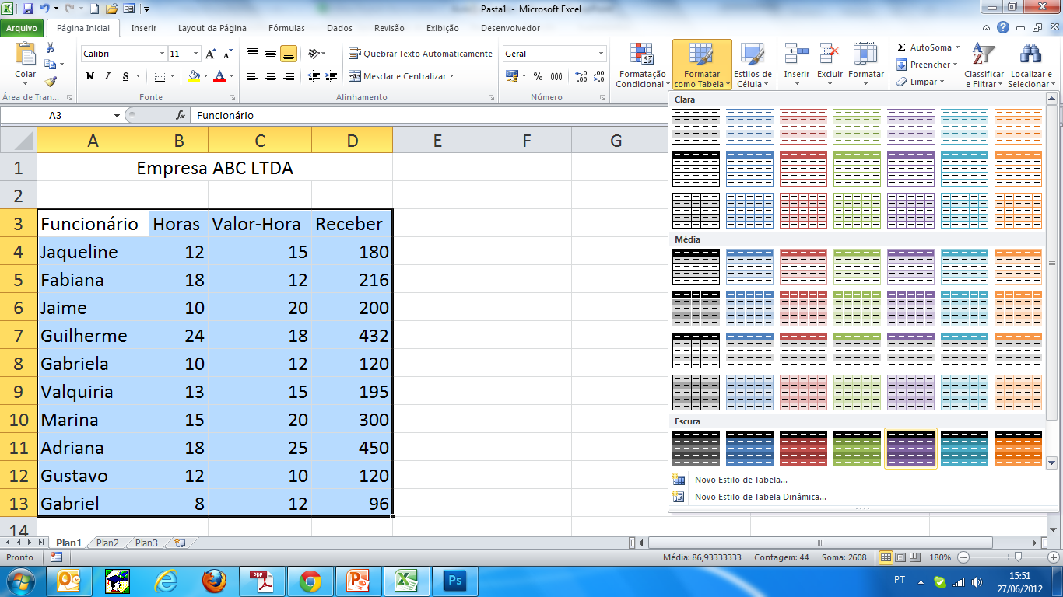Toggle align text left
1063x597 pixels.
point(253,76)
